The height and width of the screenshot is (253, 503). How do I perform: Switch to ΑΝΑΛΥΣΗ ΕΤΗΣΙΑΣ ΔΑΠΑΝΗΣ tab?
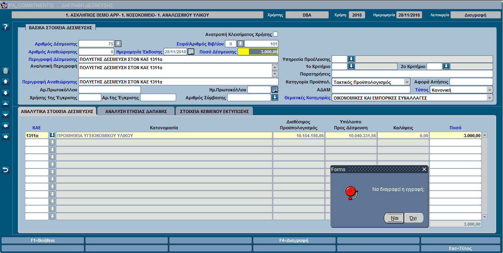point(136,111)
